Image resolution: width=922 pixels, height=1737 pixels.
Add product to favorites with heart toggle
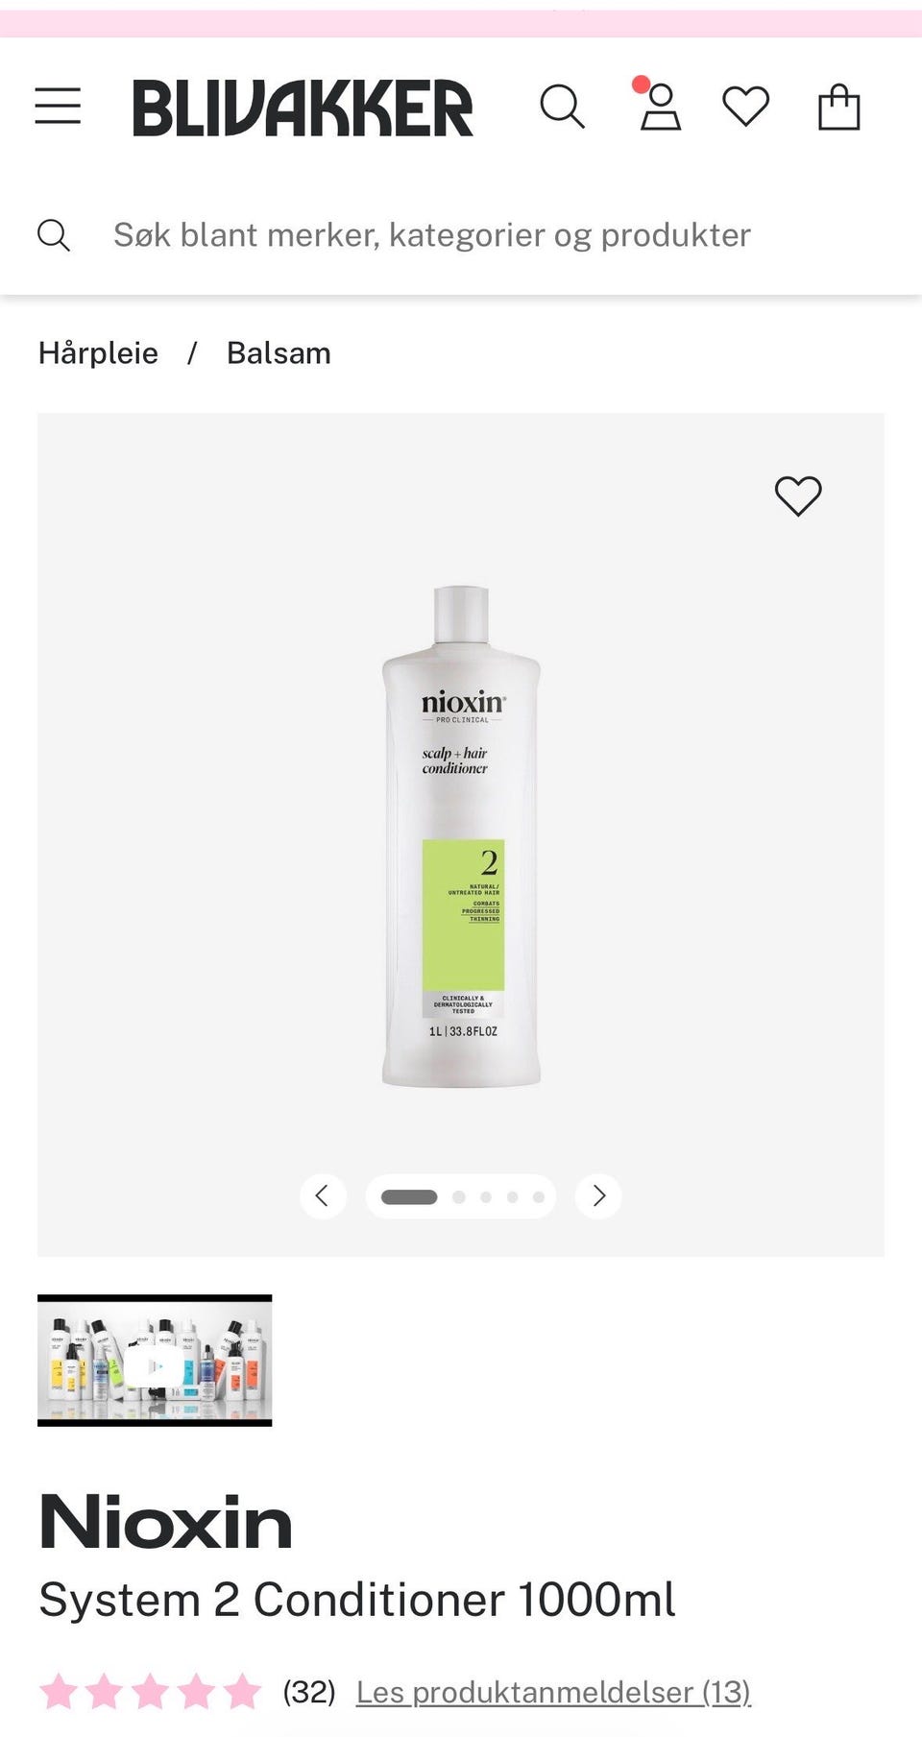click(798, 496)
